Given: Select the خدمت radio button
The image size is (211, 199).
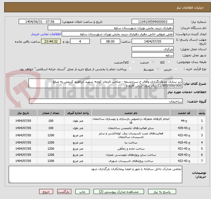Looking at the screenshot, I should coord(153,62).
